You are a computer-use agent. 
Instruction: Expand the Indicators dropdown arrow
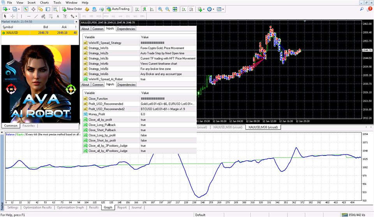pos(204,9)
